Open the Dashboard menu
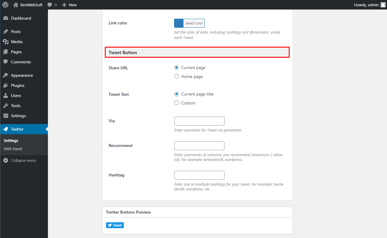Screen dimensions: 387x238 (24, 18)
